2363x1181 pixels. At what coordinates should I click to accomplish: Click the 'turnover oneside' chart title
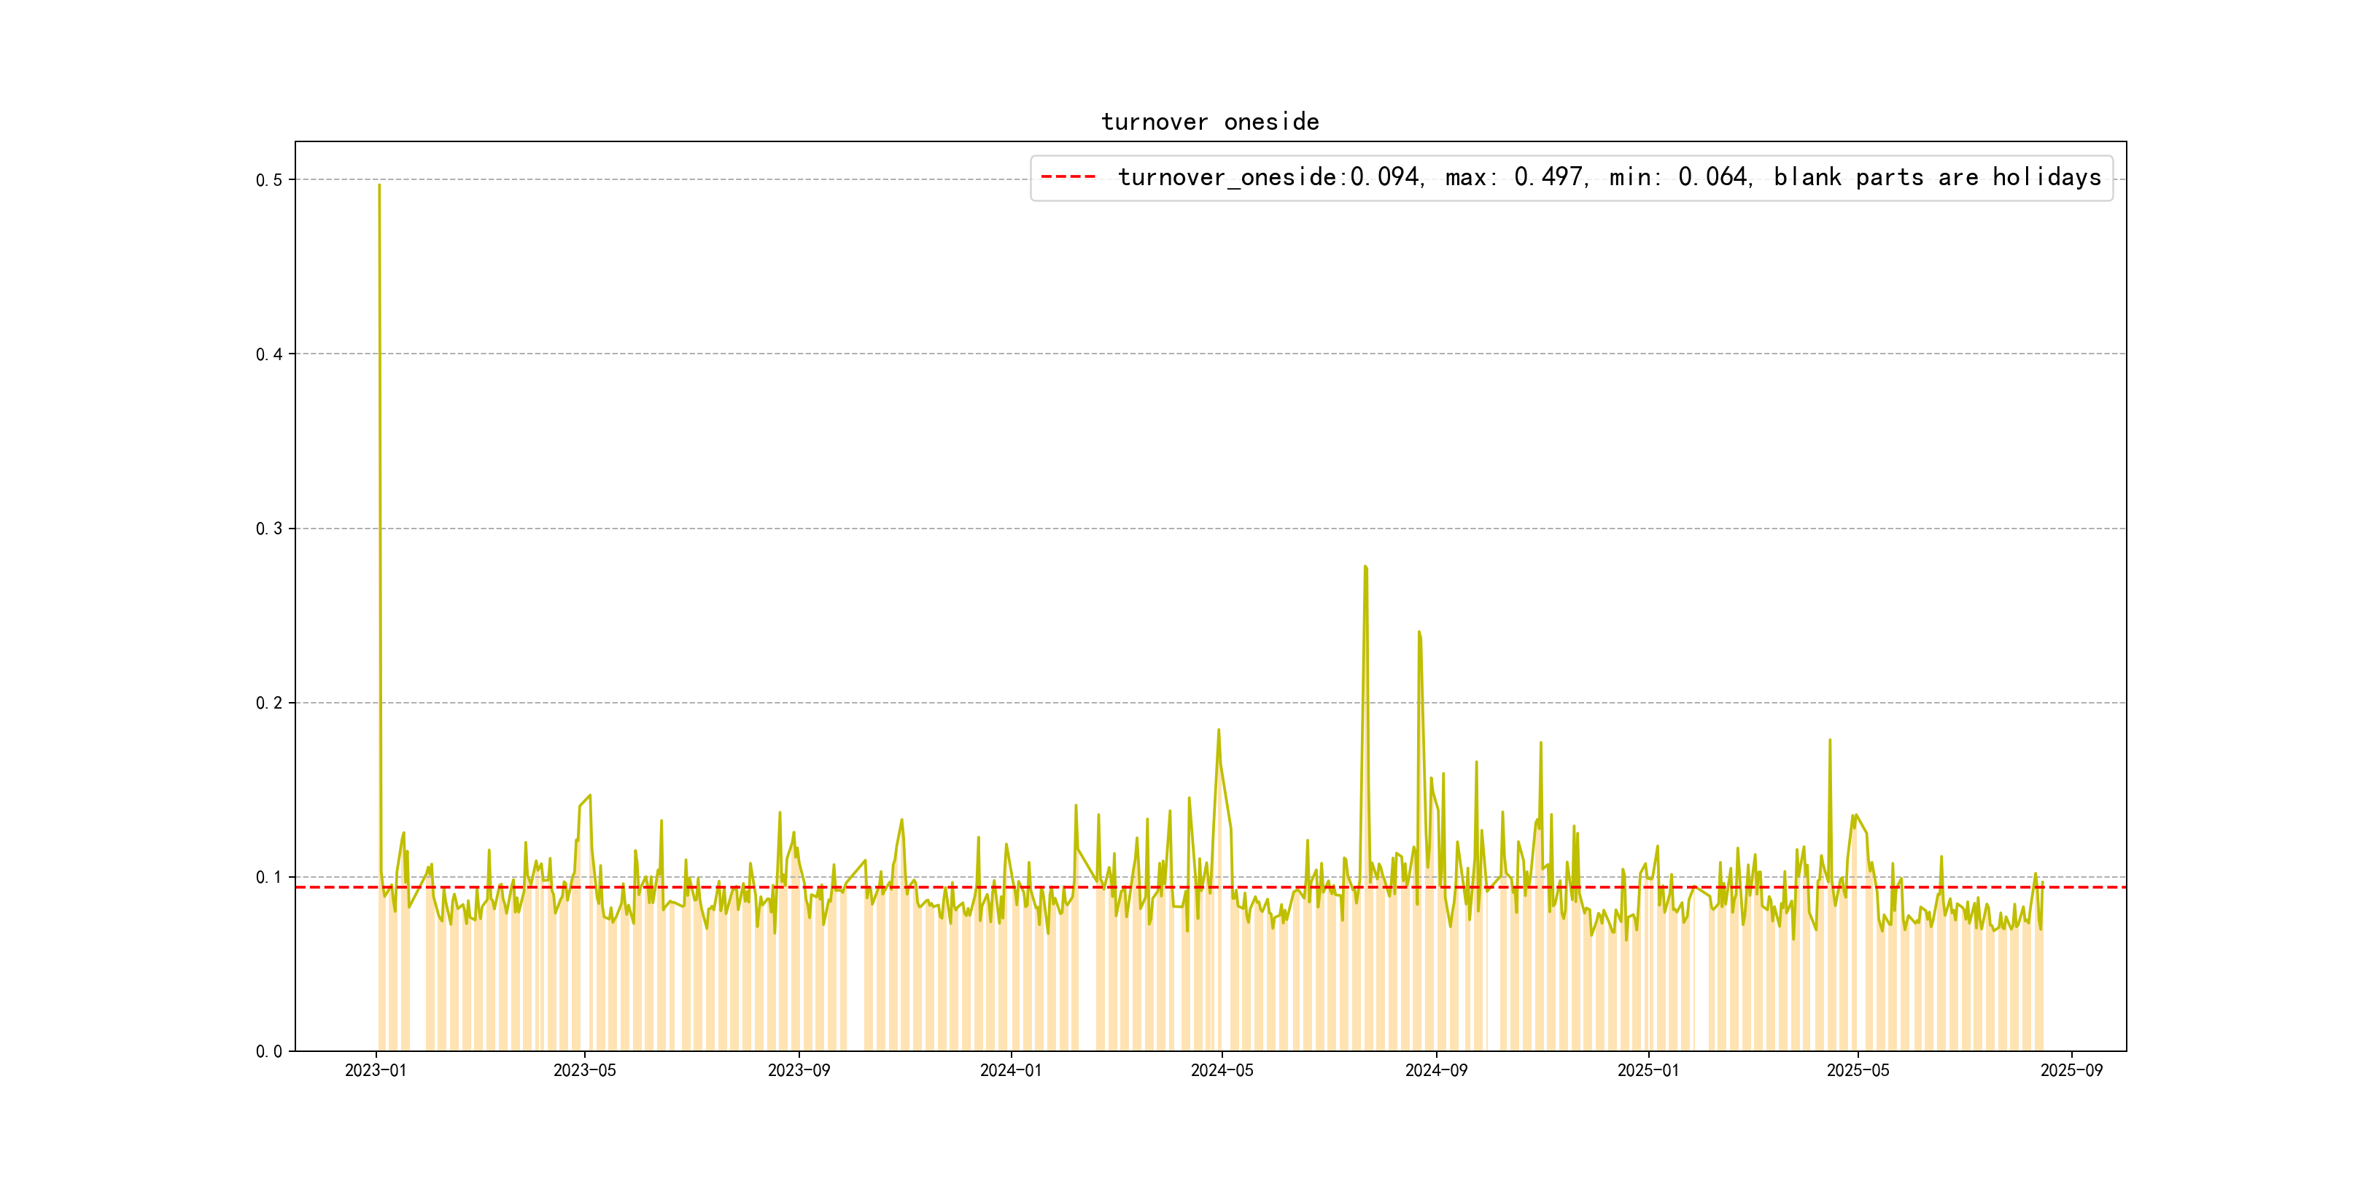pos(1209,122)
